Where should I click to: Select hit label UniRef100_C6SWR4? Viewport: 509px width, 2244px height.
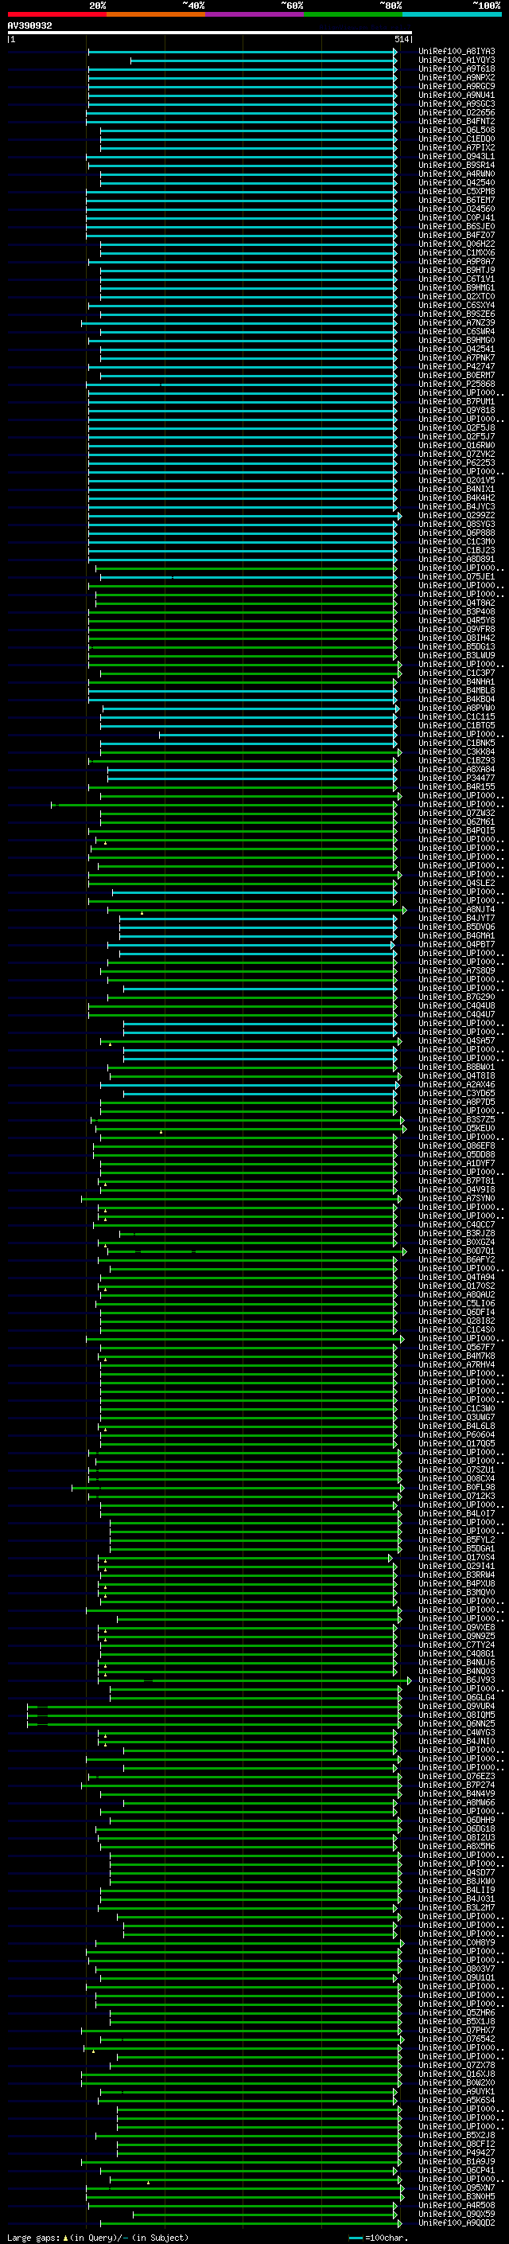457,332
